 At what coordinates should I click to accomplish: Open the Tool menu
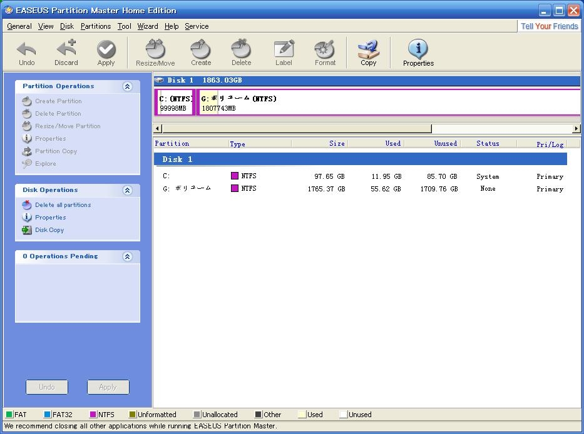(125, 26)
